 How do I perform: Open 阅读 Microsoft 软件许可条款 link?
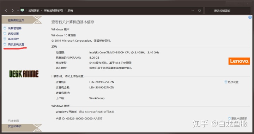97,112
